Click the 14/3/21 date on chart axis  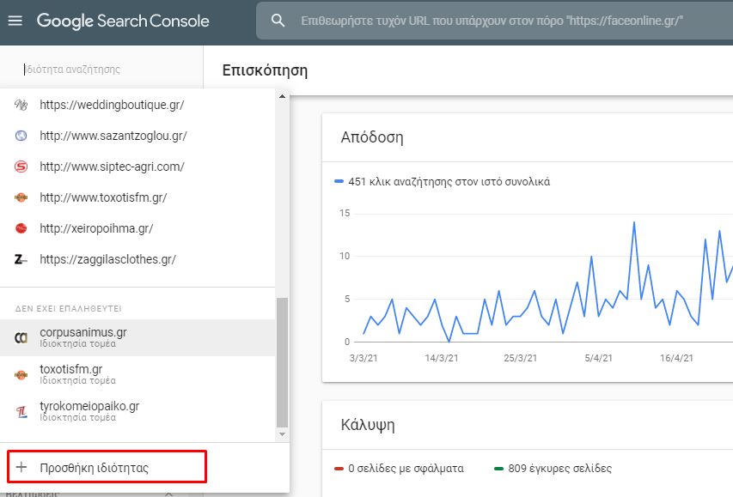pos(442,358)
